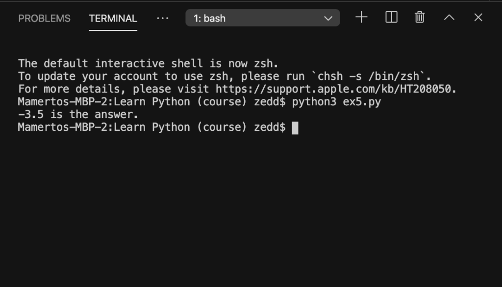Image resolution: width=502 pixels, height=287 pixels.
Task: Open the three-dot more panels menu
Action: click(162, 18)
